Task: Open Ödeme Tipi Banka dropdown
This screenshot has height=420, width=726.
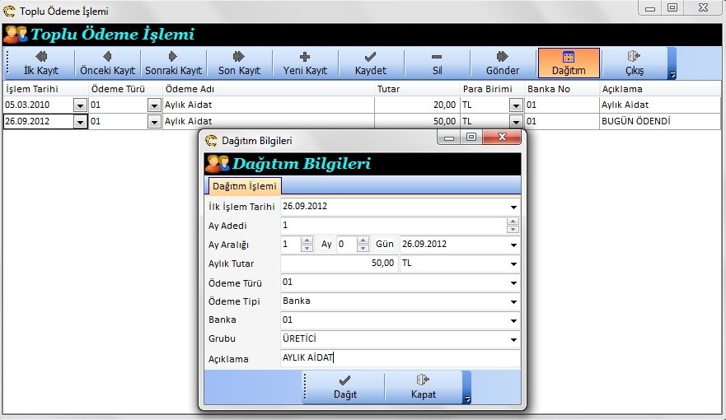Action: (513, 301)
